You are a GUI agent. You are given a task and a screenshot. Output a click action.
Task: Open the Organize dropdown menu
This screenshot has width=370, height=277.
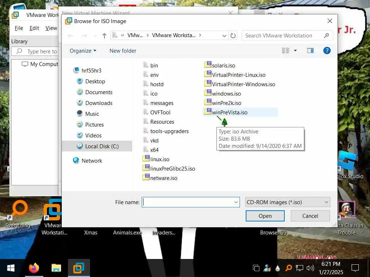pos(83,50)
